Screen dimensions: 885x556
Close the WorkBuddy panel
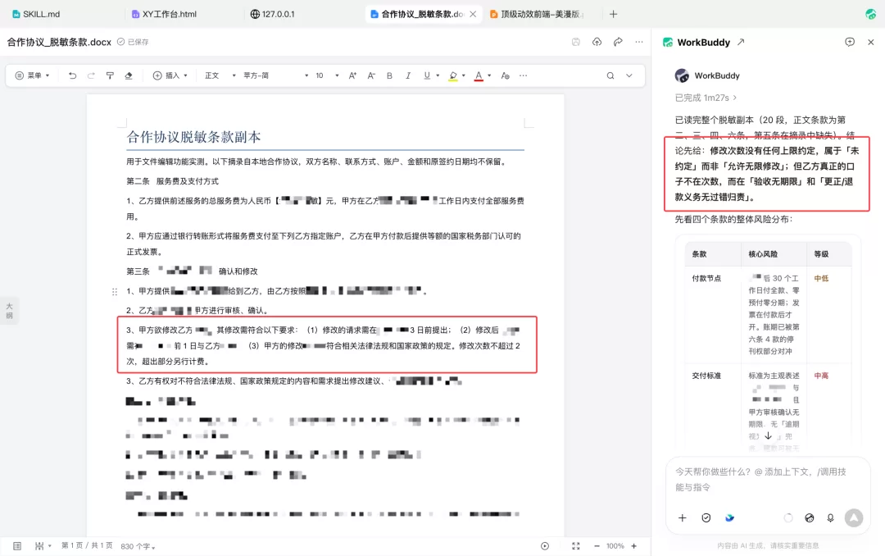pyautogui.click(x=870, y=42)
